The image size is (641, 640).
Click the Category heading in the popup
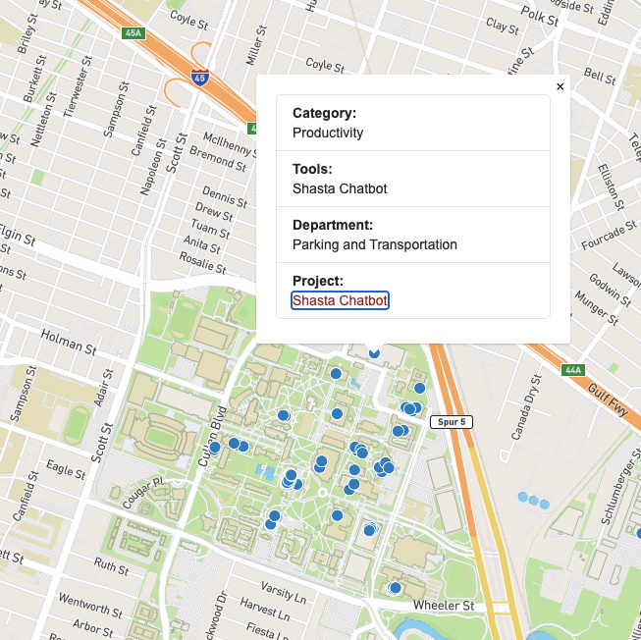pos(324,113)
